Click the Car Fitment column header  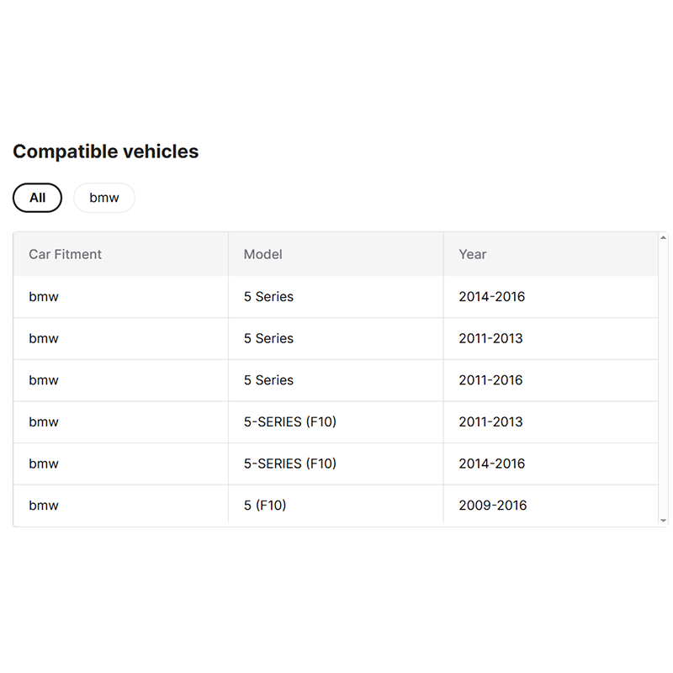tap(65, 254)
